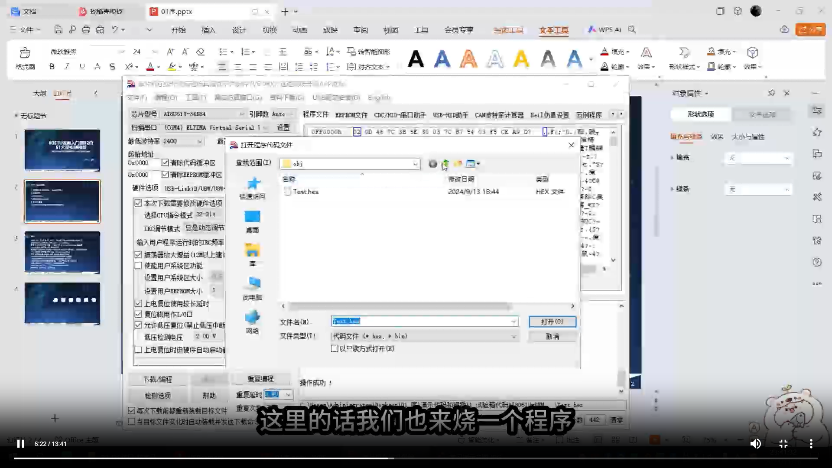
Task: Seek on the video progress bar
Action: pos(416,458)
